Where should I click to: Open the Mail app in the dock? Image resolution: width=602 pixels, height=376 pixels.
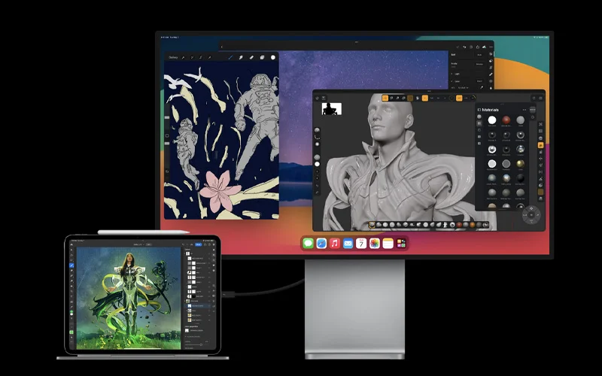click(348, 244)
